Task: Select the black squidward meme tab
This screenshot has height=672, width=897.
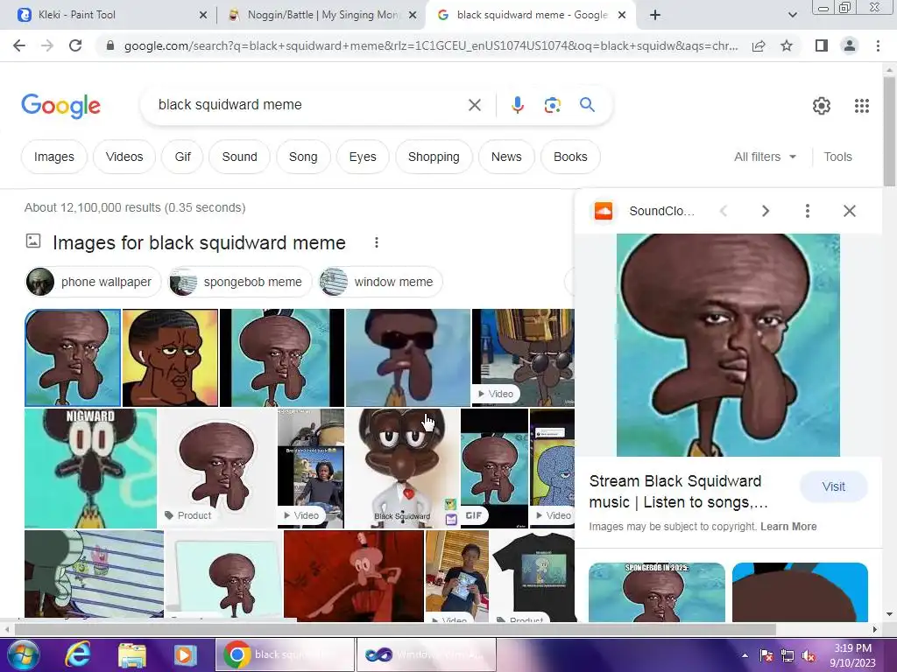Action: (530, 15)
